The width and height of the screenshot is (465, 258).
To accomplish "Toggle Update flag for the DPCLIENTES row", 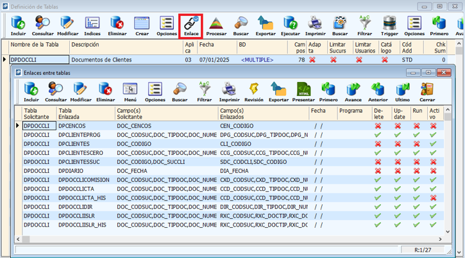I will [x=397, y=144].
